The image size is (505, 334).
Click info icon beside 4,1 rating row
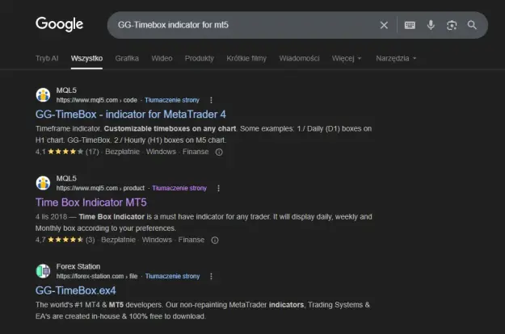[x=219, y=152]
